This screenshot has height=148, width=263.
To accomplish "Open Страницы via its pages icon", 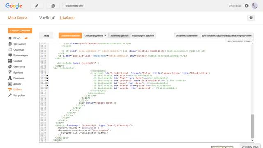I will (x=10, y=49).
